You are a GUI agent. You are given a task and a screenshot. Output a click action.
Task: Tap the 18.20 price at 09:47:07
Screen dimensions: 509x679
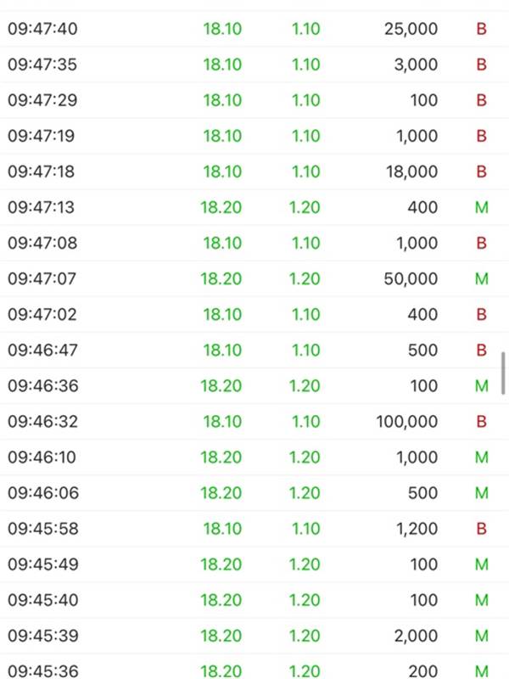click(221, 279)
